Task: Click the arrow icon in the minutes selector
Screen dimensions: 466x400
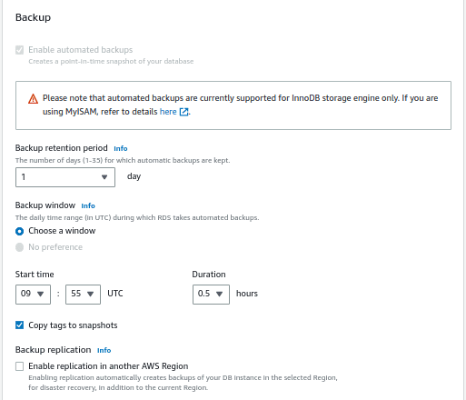Action: click(x=90, y=294)
